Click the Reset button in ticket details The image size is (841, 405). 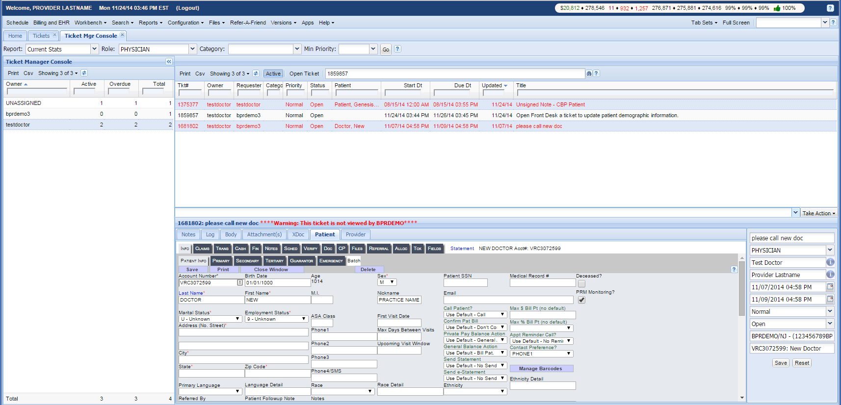click(x=802, y=363)
